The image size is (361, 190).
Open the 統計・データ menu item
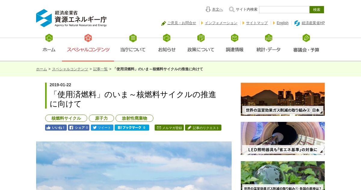click(269, 50)
